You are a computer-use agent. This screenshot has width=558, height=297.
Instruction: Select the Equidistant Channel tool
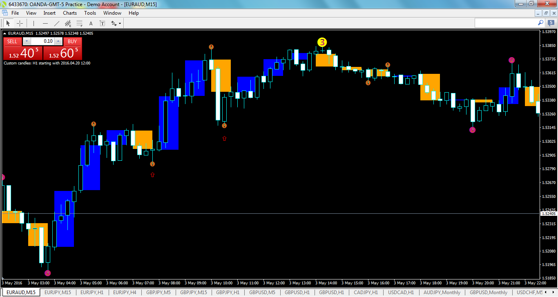tap(68, 23)
